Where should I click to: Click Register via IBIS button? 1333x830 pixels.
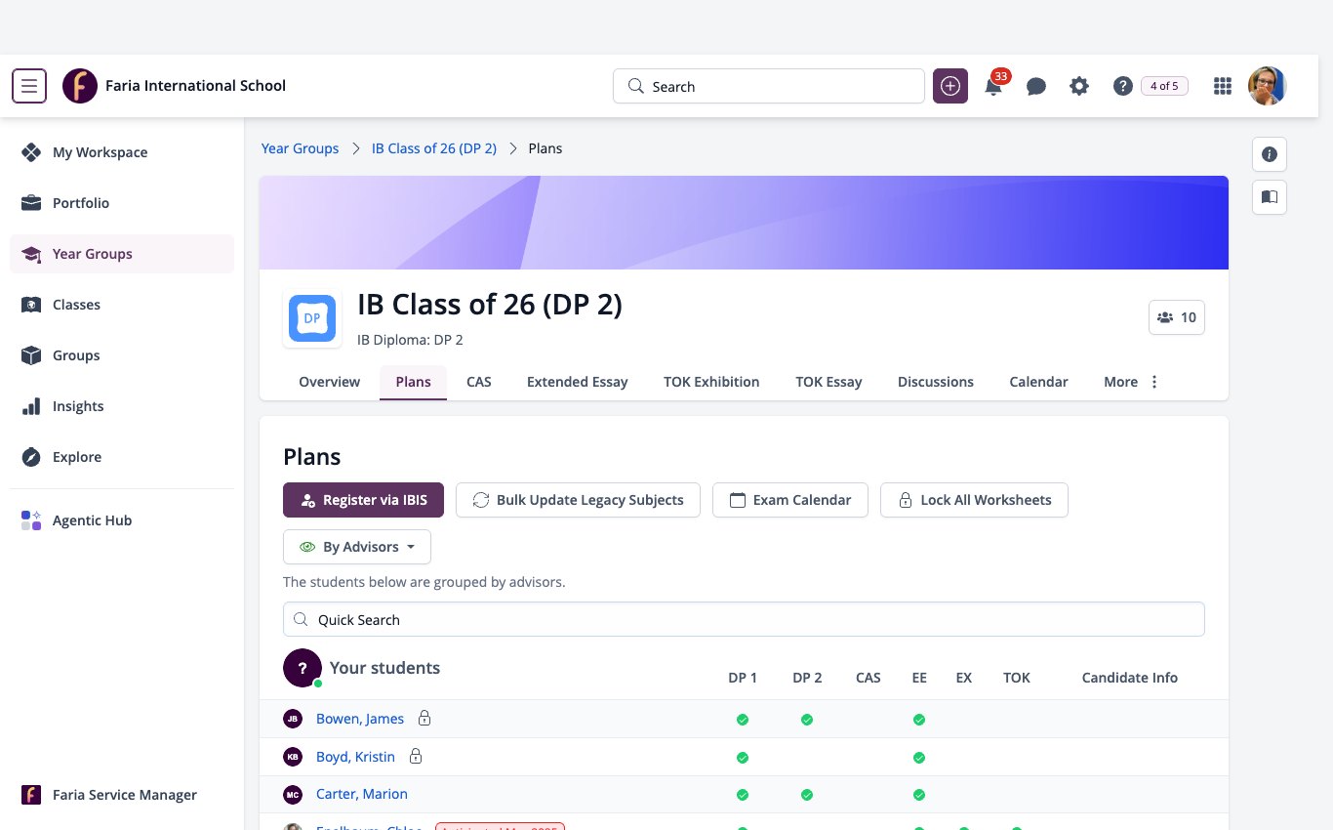click(363, 500)
